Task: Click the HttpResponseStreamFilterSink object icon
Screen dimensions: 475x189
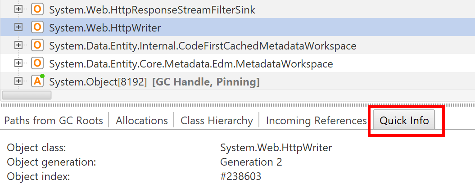Action: (x=37, y=9)
